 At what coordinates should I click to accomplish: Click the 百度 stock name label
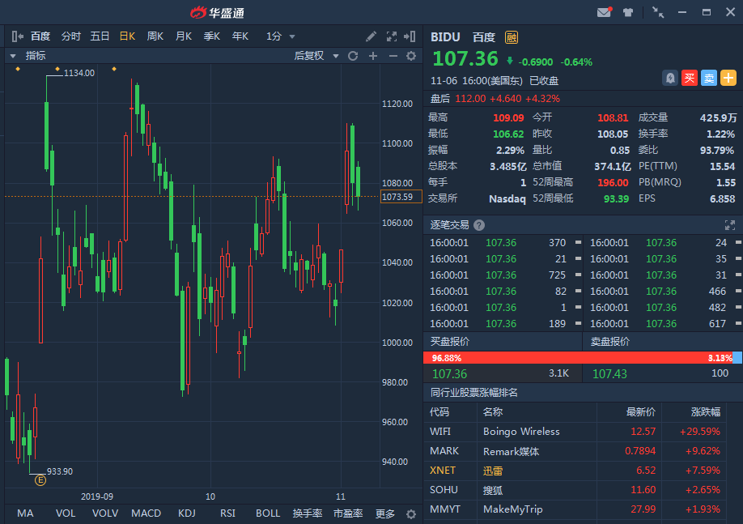point(484,37)
